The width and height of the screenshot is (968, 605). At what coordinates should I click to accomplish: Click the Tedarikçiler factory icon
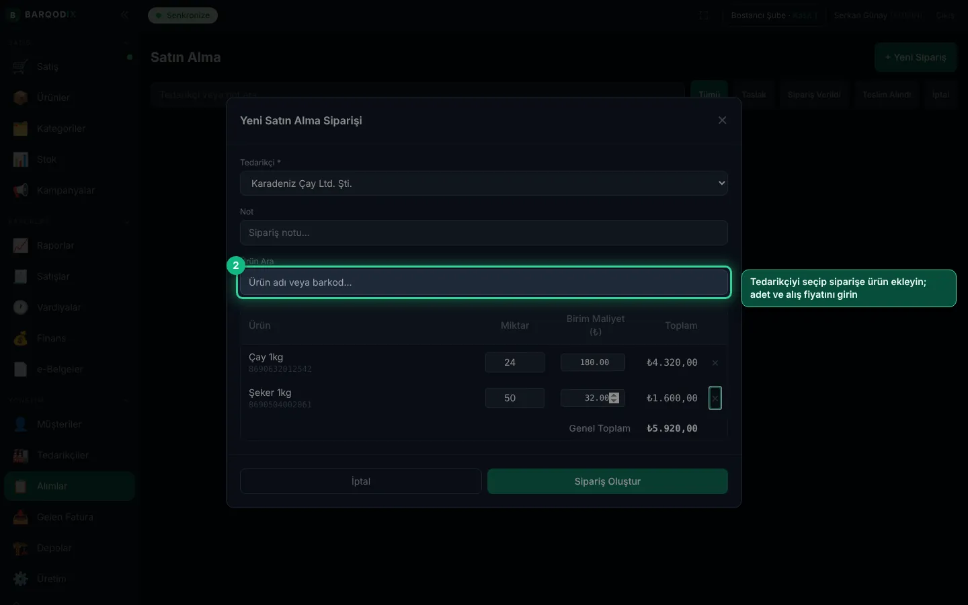(x=21, y=455)
